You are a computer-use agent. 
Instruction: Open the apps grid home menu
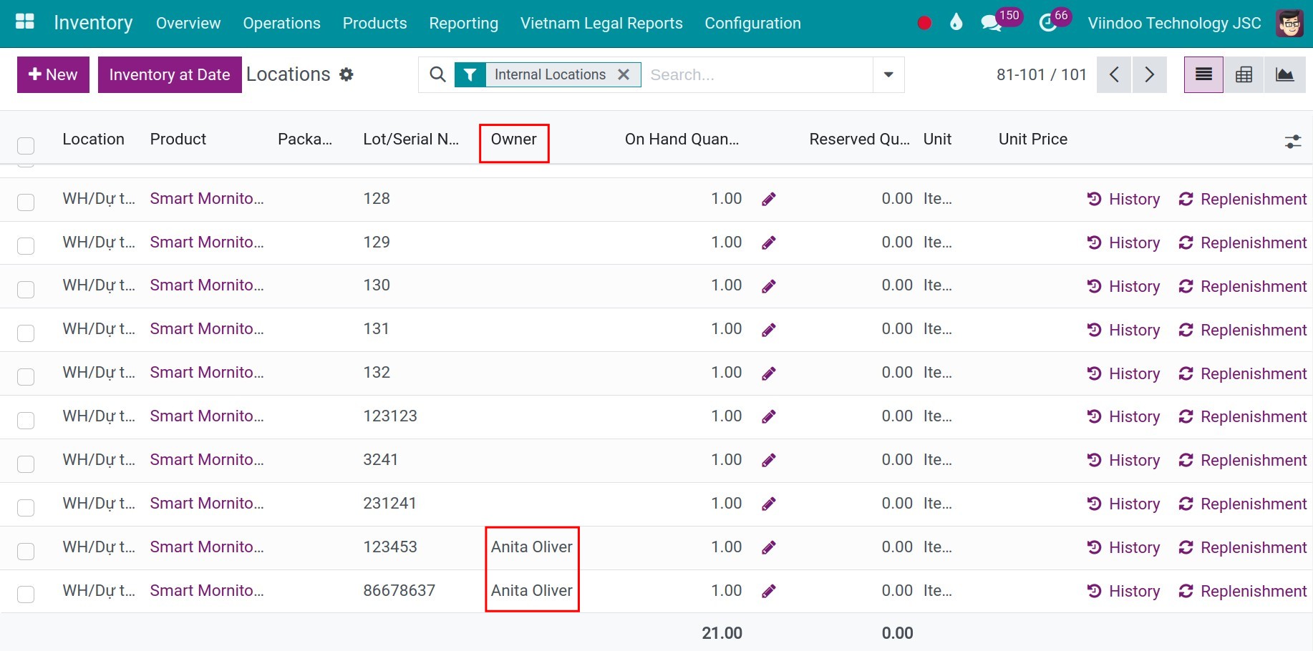click(25, 22)
